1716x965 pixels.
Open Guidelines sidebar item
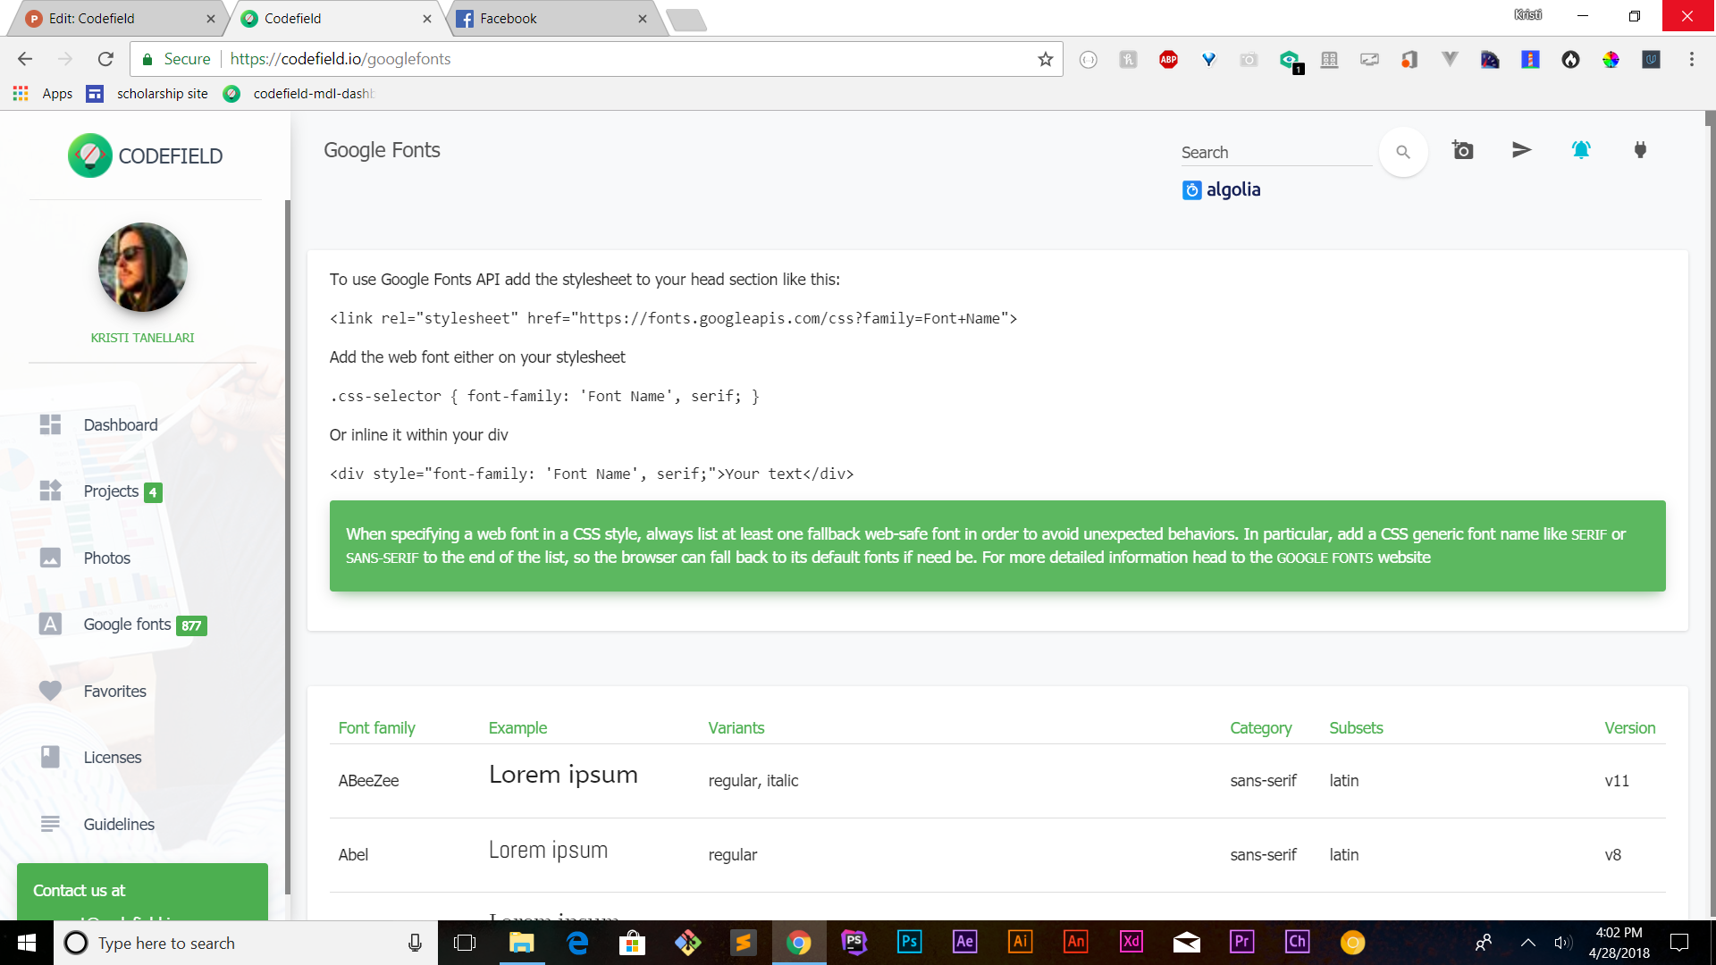click(x=119, y=825)
